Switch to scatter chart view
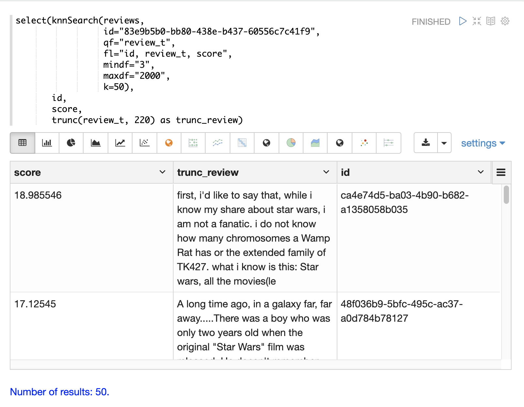This screenshot has height=407, width=524. pyautogui.click(x=144, y=143)
